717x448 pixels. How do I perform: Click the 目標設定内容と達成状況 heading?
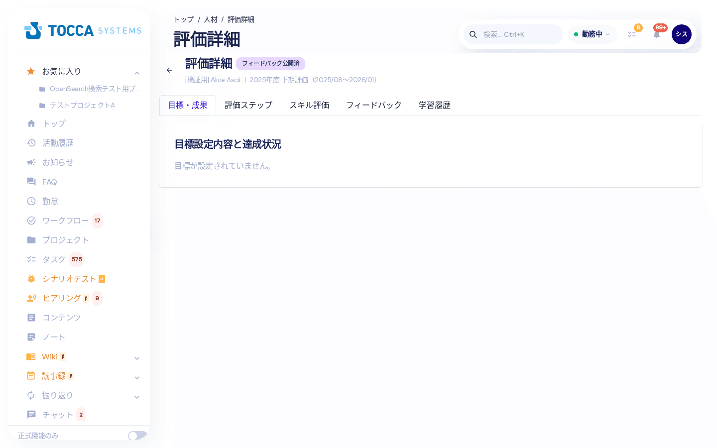(228, 144)
